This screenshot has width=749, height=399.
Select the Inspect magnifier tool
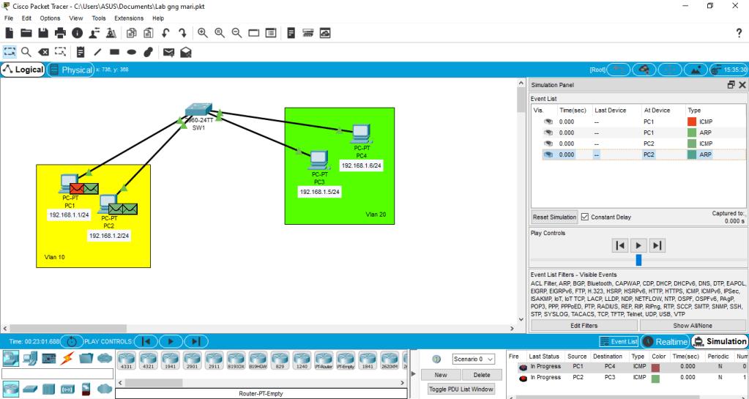point(26,52)
